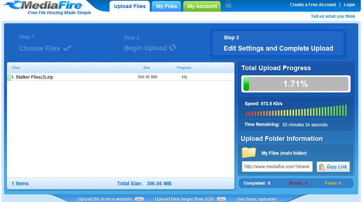The image size is (363, 202).
Task: Click the yellow folder icon for My Files
Action: (x=249, y=153)
